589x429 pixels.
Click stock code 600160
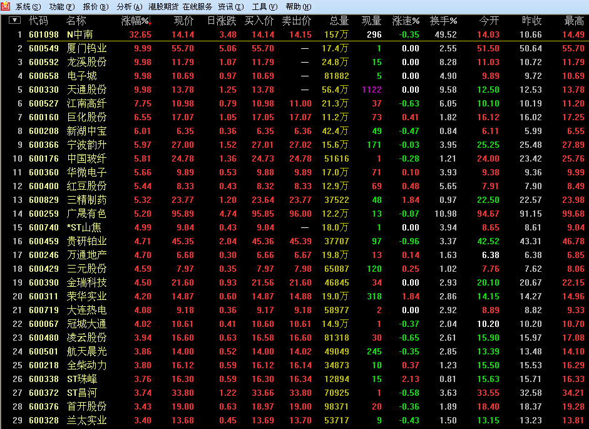pyautogui.click(x=44, y=117)
